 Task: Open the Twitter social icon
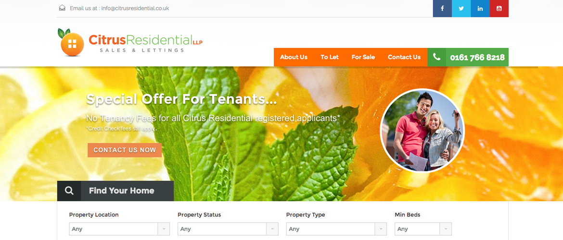(461, 9)
